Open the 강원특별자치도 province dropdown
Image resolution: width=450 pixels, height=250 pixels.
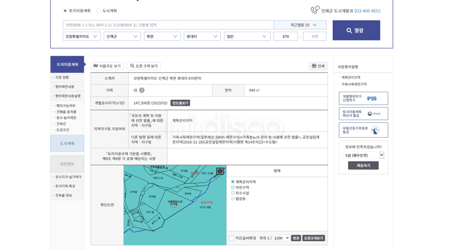click(82, 37)
